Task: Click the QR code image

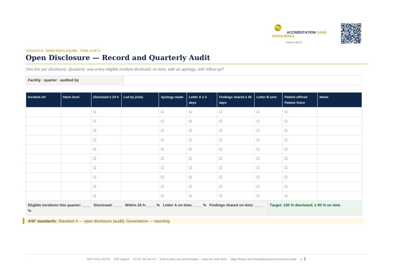Action: click(x=351, y=34)
